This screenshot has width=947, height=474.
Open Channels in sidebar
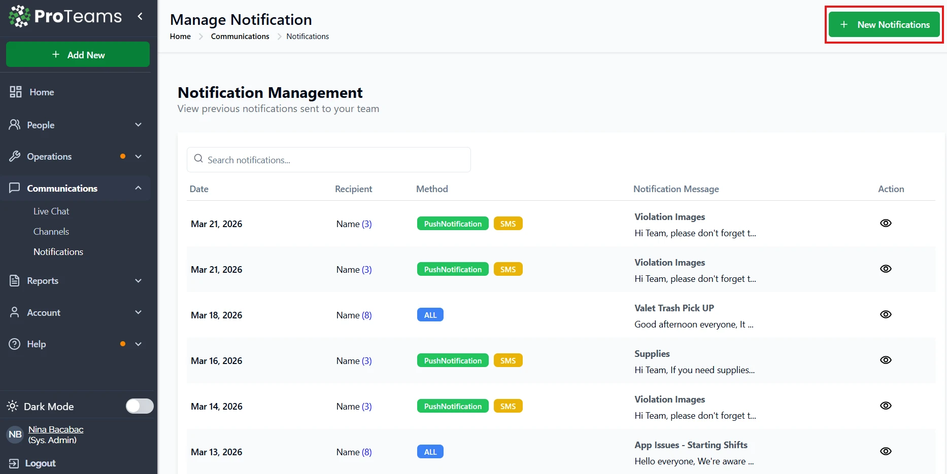(x=51, y=232)
